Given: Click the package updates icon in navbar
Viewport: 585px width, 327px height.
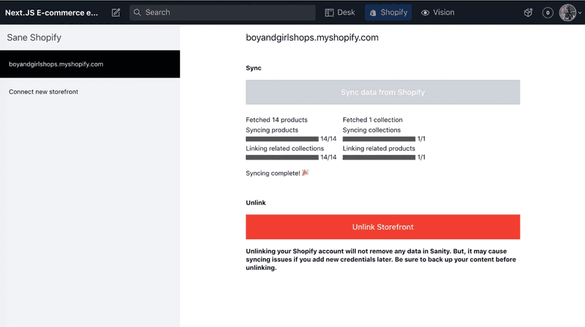Looking at the screenshot, I should (528, 12).
